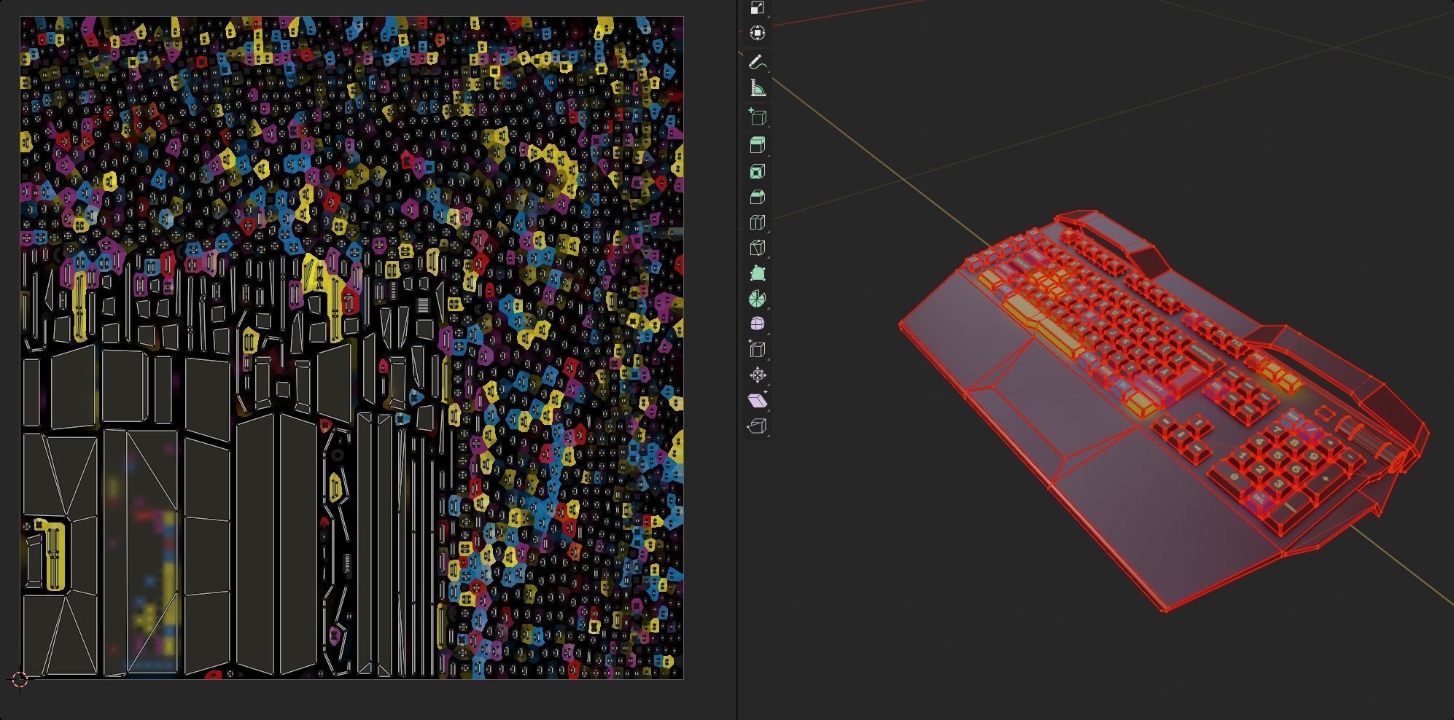Select the Smooth vertices tool

758,324
